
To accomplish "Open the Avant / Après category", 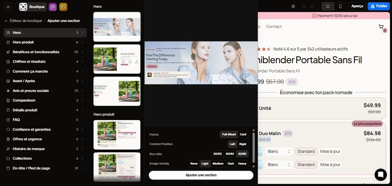I will [45, 81].
